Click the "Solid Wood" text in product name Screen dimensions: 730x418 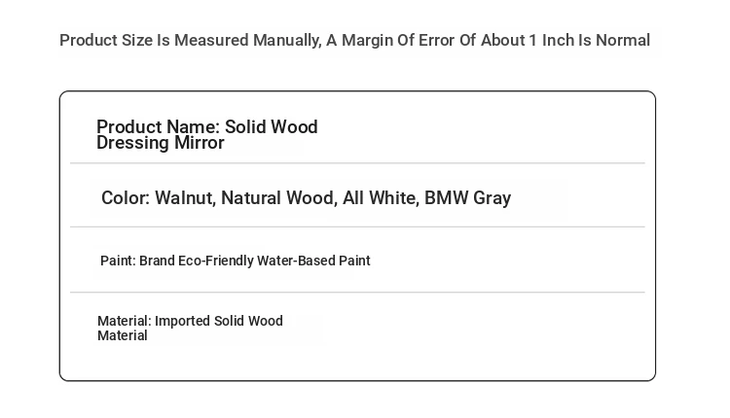click(x=272, y=126)
